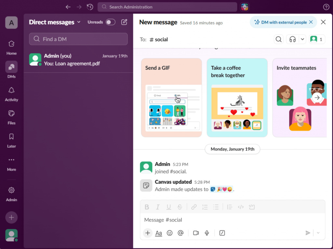This screenshot has width=333, height=249.
Task: Click Admin's name on joined message
Action: click(x=163, y=164)
